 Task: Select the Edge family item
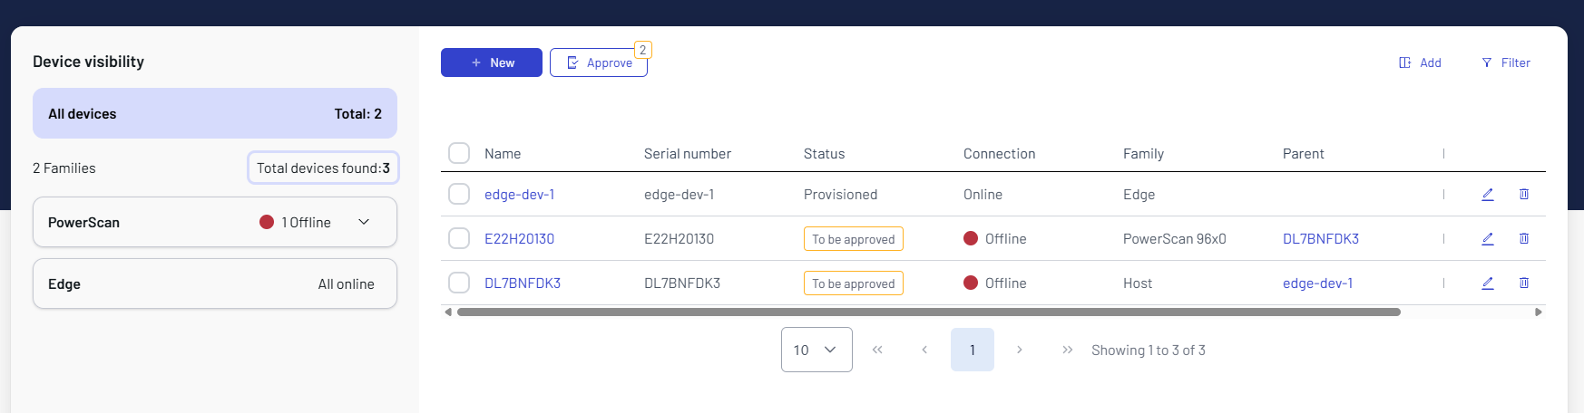coord(215,284)
